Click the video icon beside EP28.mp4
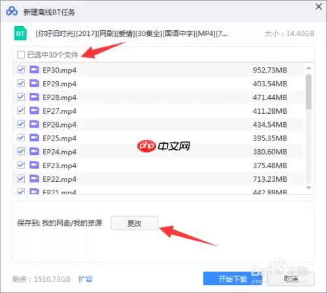Screen dimensions: 327x293 point(34,97)
